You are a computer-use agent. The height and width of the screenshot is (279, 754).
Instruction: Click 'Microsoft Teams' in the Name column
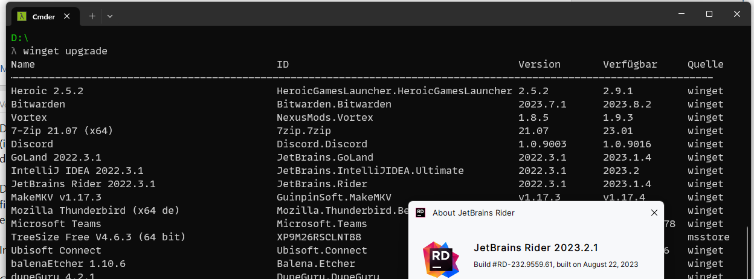click(56, 224)
